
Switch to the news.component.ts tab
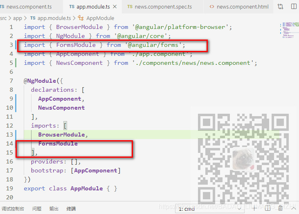(29, 7)
